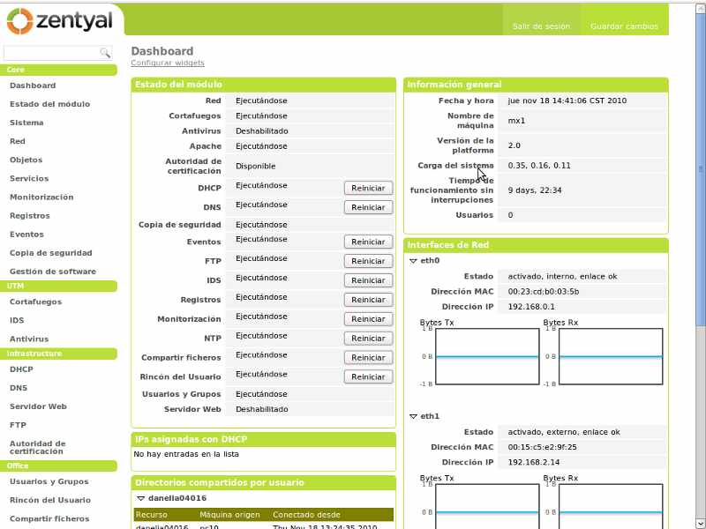Click the vertical page scrollbar
This screenshot has width=706, height=529.
pyautogui.click(x=701, y=169)
